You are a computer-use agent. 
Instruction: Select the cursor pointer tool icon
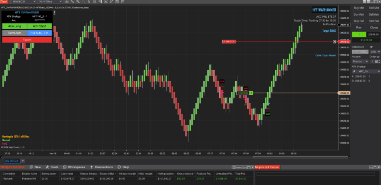pyautogui.click(x=89, y=1)
